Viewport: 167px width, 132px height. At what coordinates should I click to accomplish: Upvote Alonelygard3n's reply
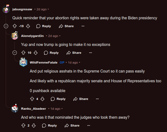pyautogui.click(x=23, y=53)
